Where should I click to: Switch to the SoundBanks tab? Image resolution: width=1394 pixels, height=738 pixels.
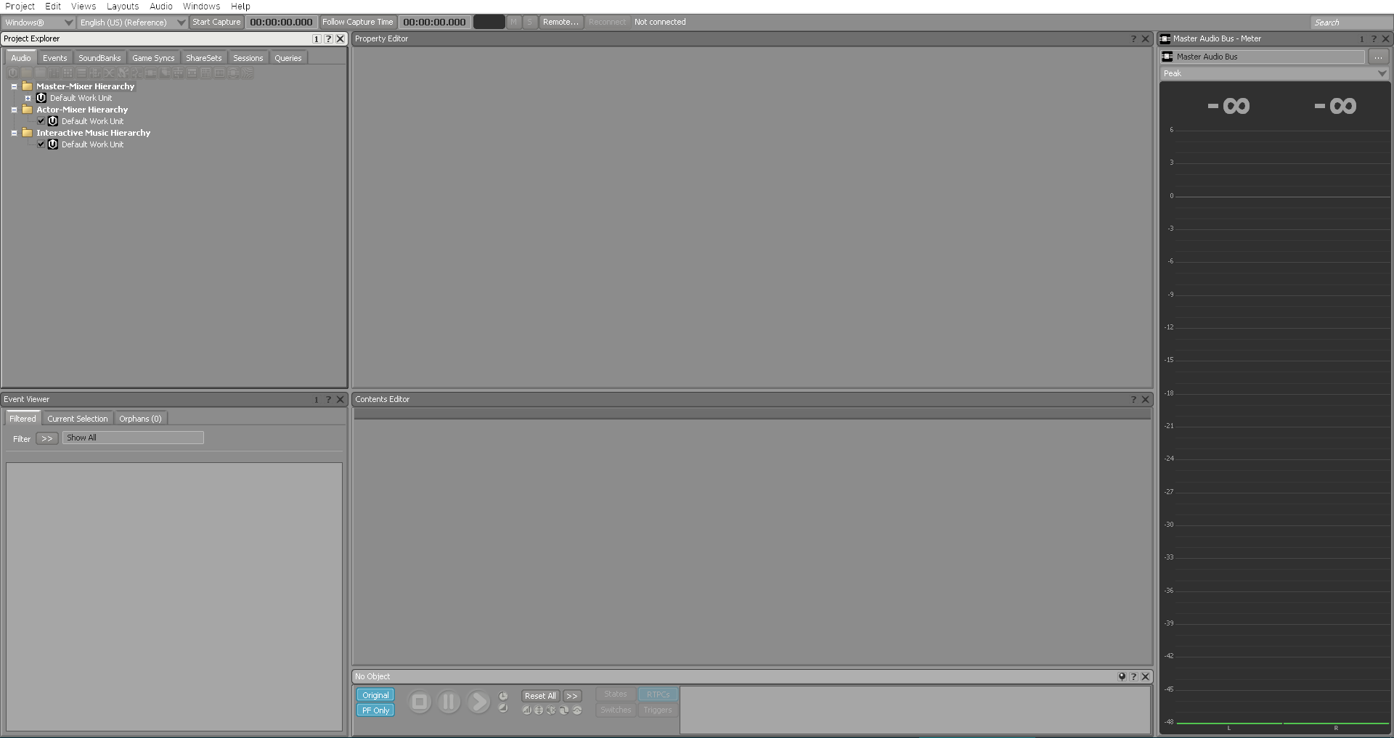pyautogui.click(x=99, y=57)
